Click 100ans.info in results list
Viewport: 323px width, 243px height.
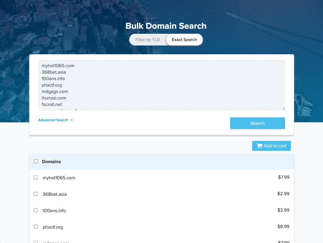pyautogui.click(x=54, y=211)
